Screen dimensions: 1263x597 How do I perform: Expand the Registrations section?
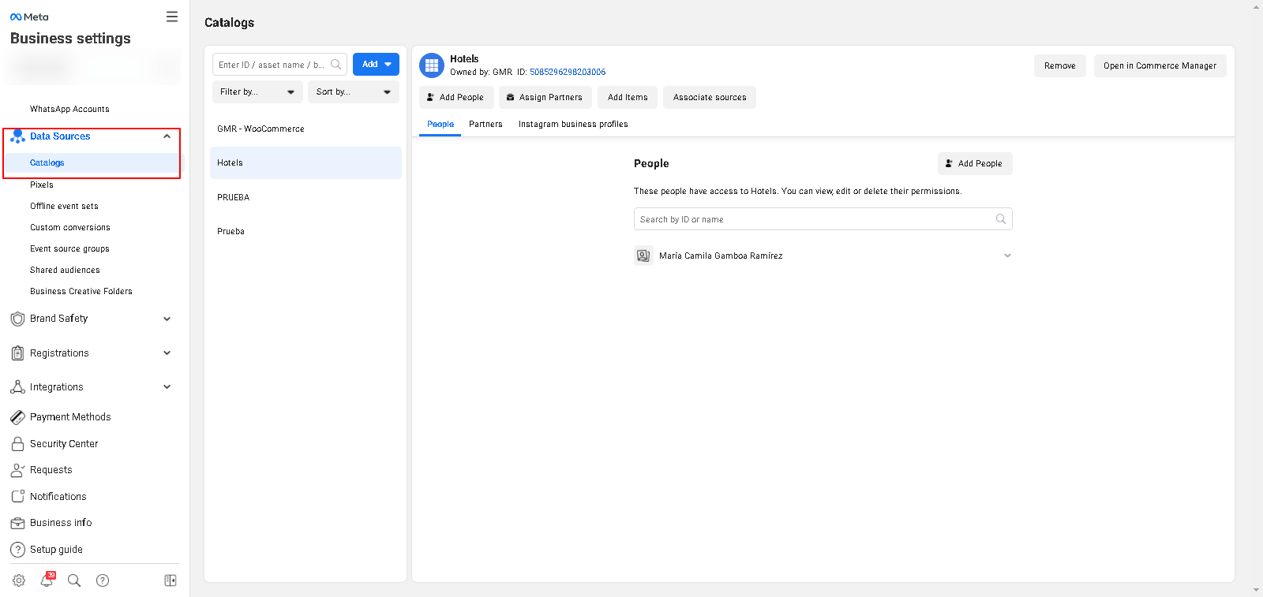[x=167, y=353]
